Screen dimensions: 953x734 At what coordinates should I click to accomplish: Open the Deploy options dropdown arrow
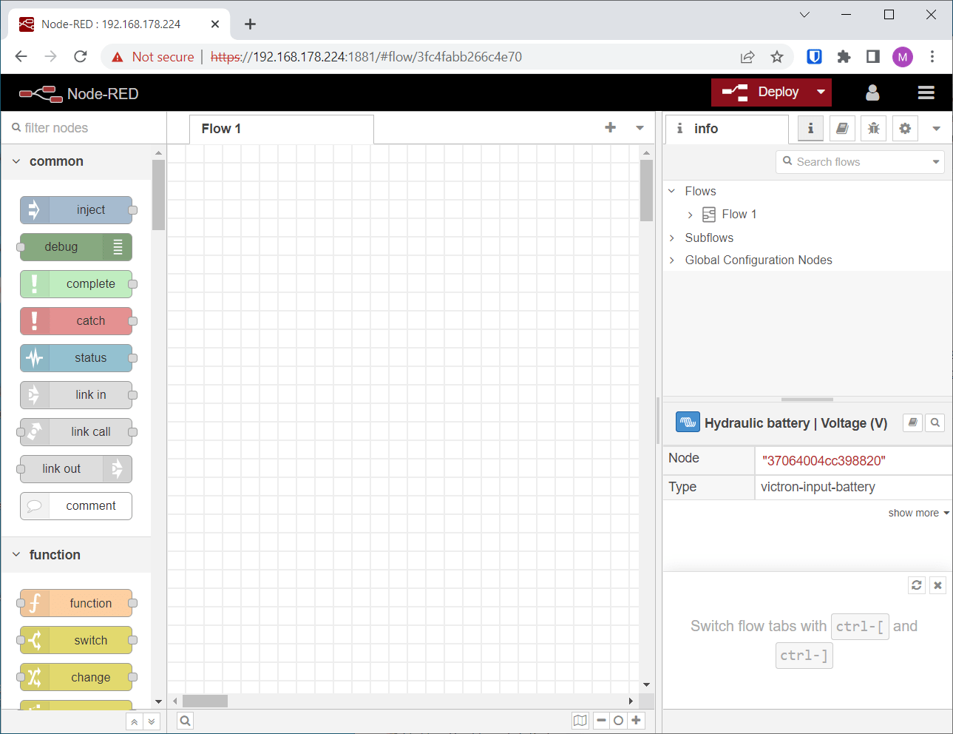[x=821, y=92]
